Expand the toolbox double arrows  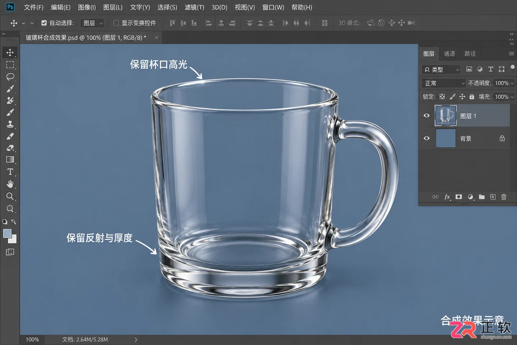click(x=4, y=34)
